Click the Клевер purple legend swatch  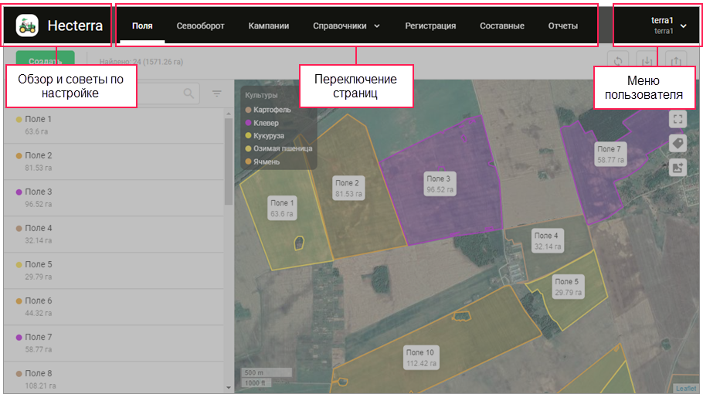(x=248, y=123)
